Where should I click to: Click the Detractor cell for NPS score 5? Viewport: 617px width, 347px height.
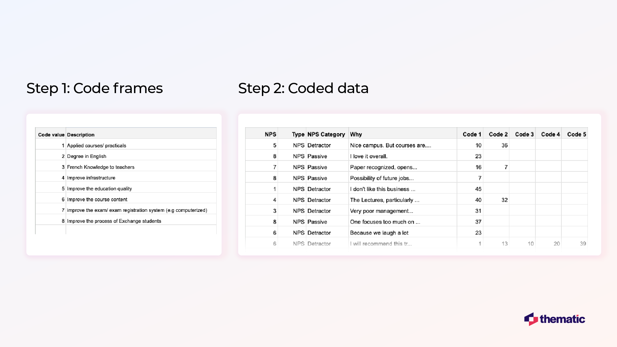(319, 145)
